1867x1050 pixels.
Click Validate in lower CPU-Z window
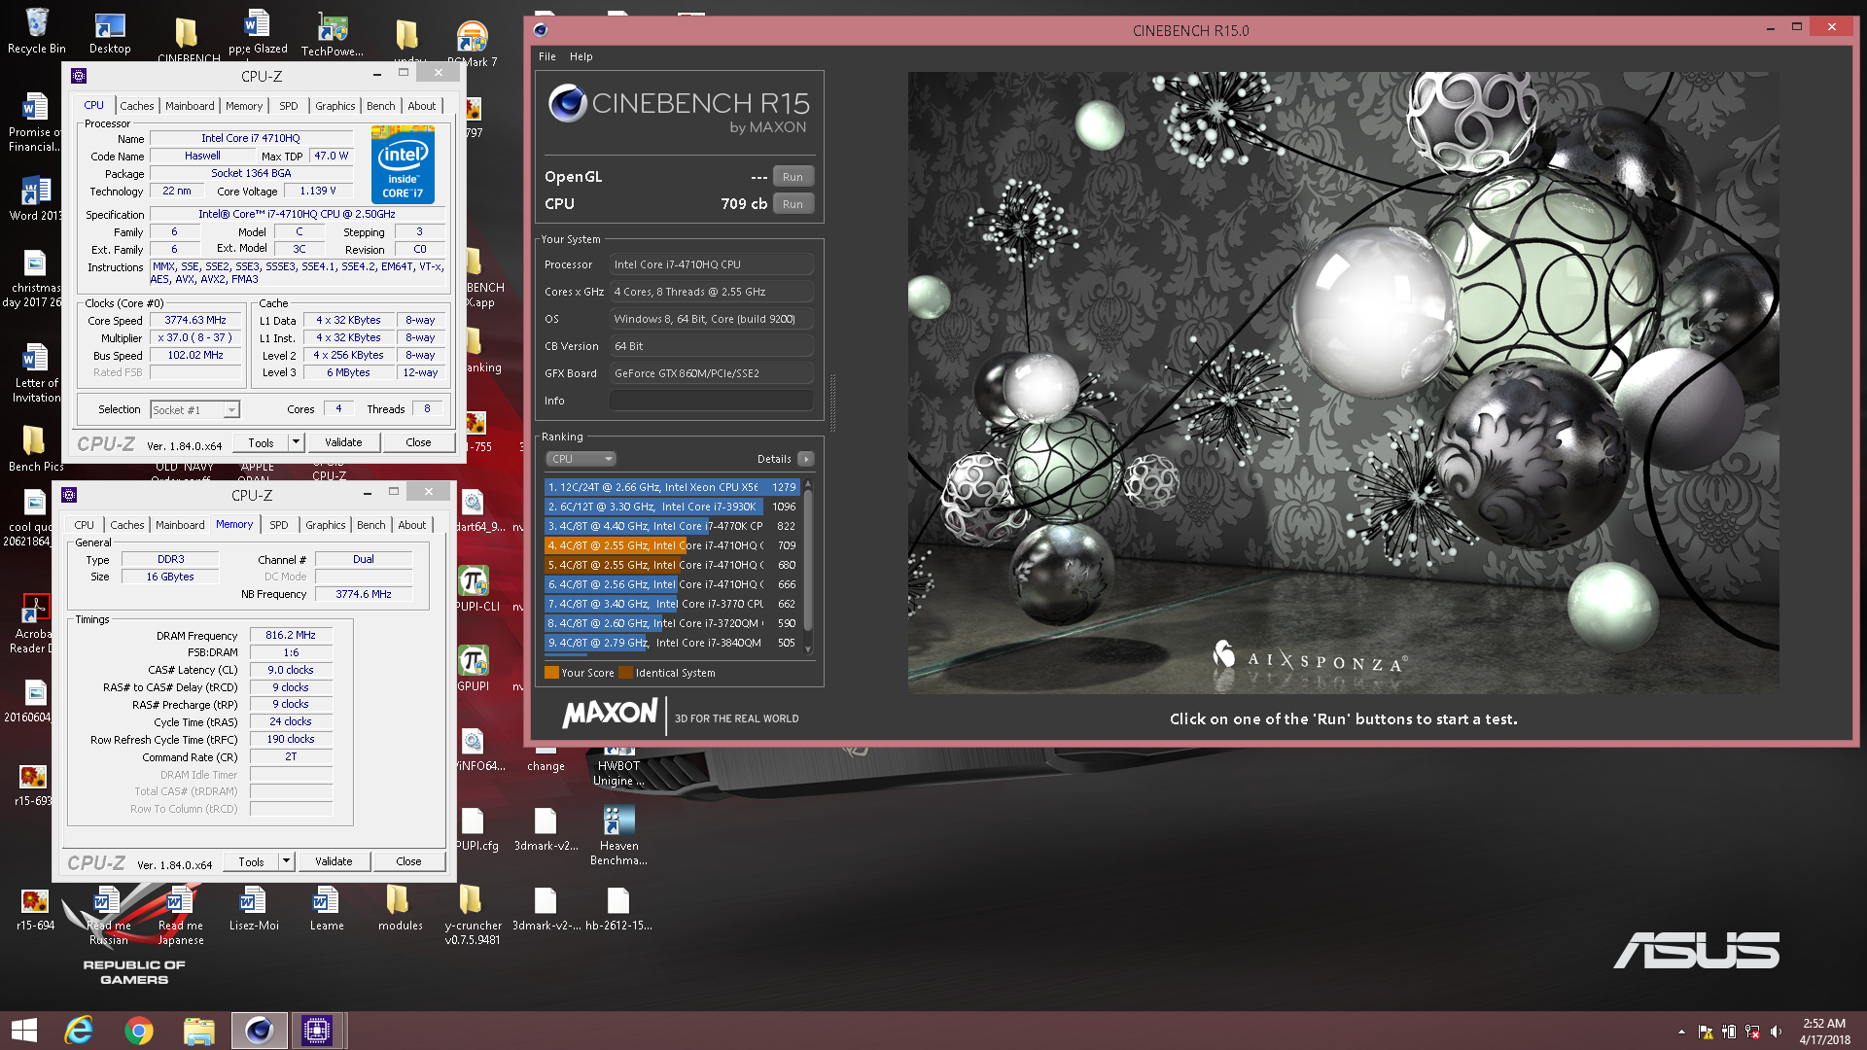click(334, 861)
